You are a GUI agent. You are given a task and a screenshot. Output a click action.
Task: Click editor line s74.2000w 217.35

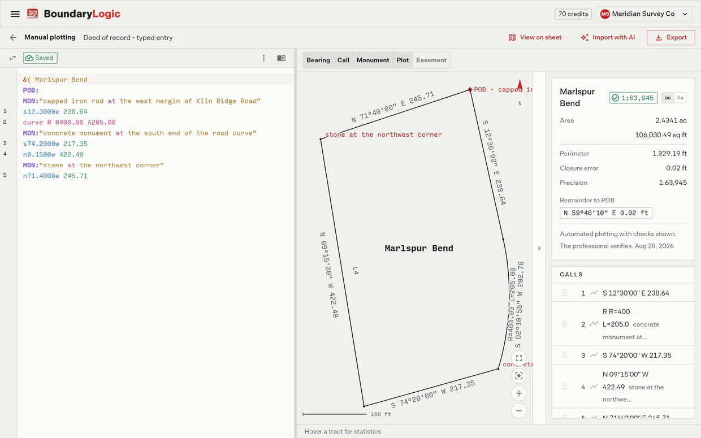pos(55,144)
